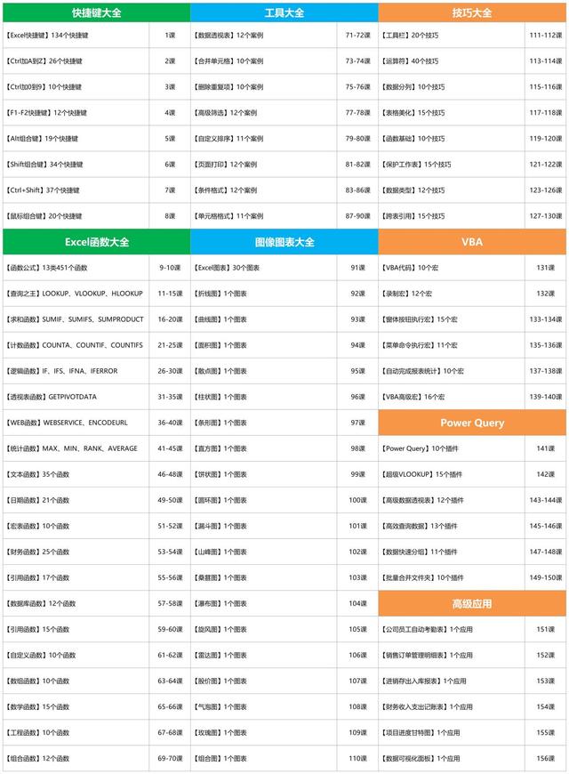Image resolution: width=569 pixels, height=774 pixels.
Task: Select the 【Excel快捷键】134个快捷键 cell
Action: (x=76, y=35)
